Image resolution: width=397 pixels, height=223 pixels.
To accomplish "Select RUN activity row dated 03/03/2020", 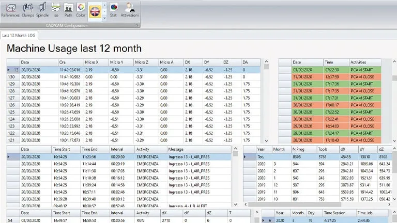I will tap(129, 220).
